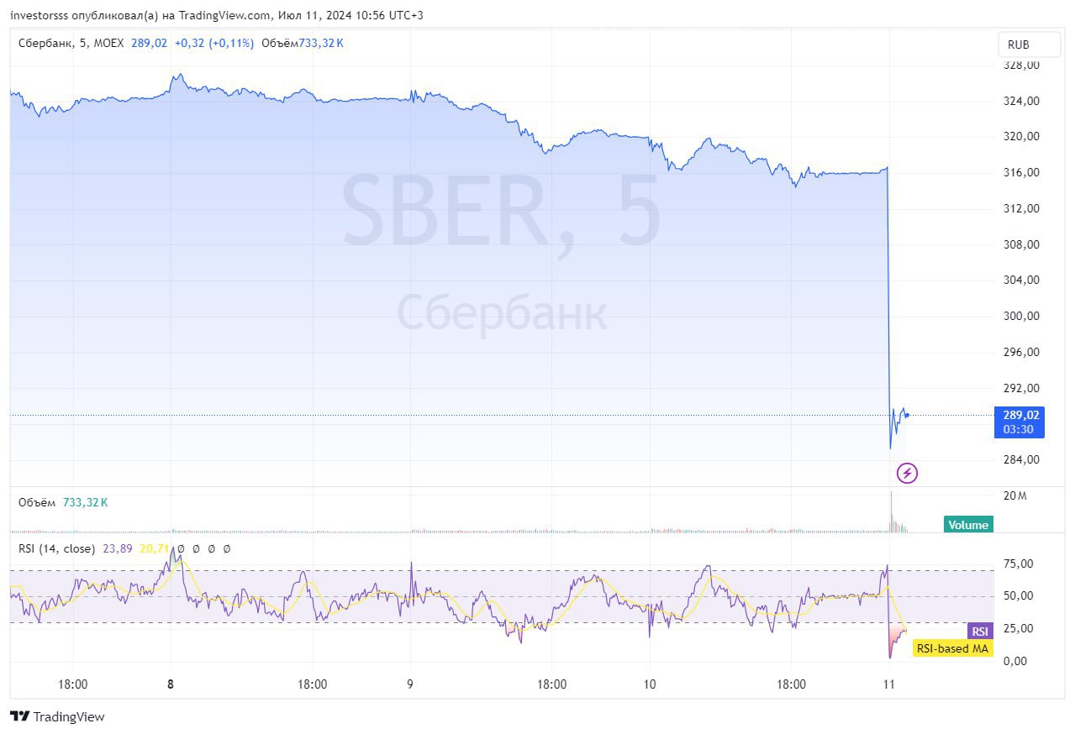
Task: Click the Объём indicator title in volume pane
Action: click(38, 502)
